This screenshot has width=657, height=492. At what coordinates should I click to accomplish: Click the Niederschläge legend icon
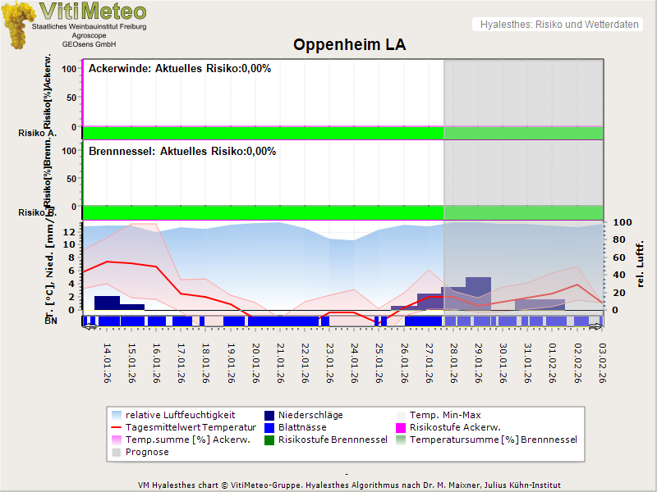[270, 415]
